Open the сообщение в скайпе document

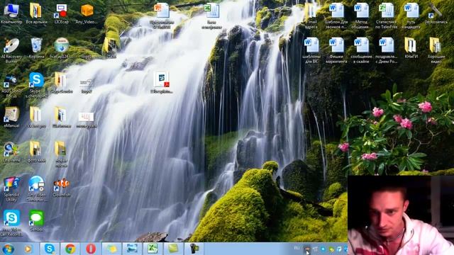click(361, 50)
